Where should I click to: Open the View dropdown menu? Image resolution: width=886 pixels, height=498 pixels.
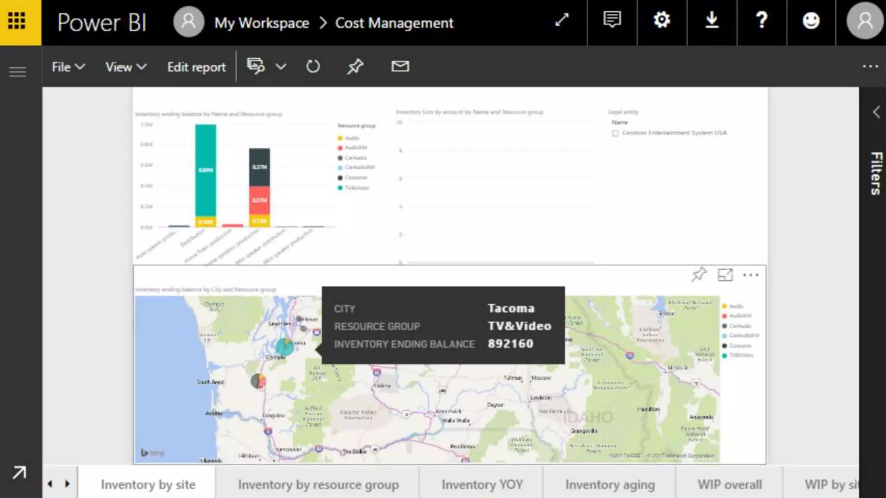(x=126, y=67)
